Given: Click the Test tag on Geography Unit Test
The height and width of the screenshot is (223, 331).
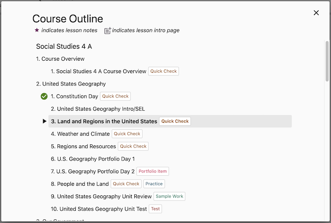Looking at the screenshot, I should (155, 209).
